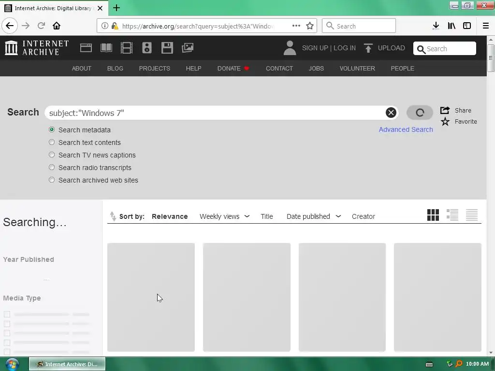The width and height of the screenshot is (495, 371).
Task: Reload the page
Action: click(42, 26)
